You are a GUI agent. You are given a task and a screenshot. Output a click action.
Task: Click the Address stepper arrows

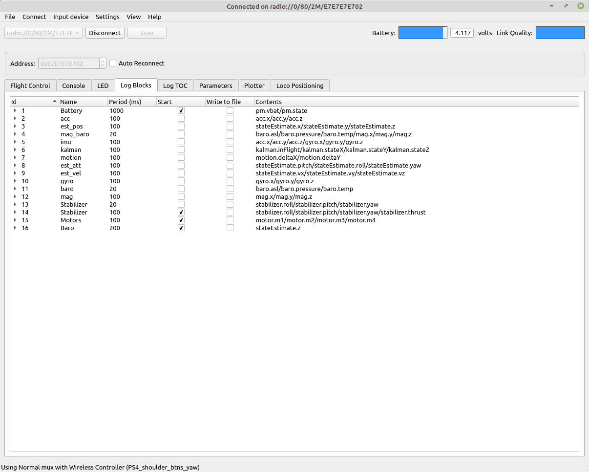tap(103, 64)
